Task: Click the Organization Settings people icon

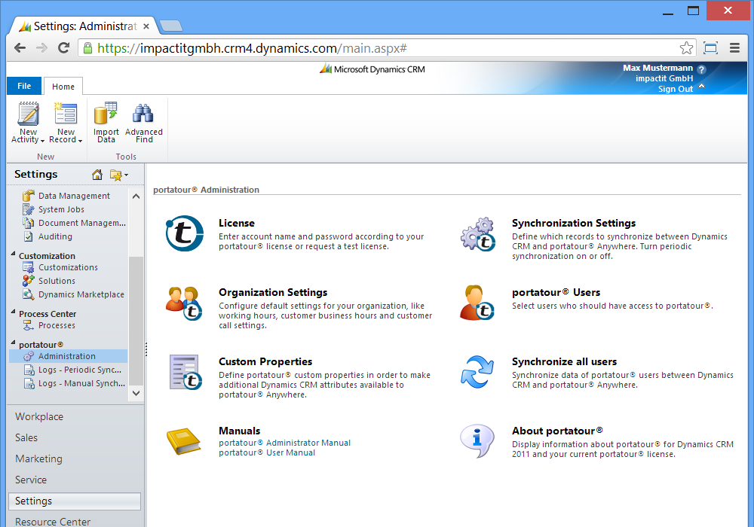Action: pyautogui.click(x=184, y=303)
